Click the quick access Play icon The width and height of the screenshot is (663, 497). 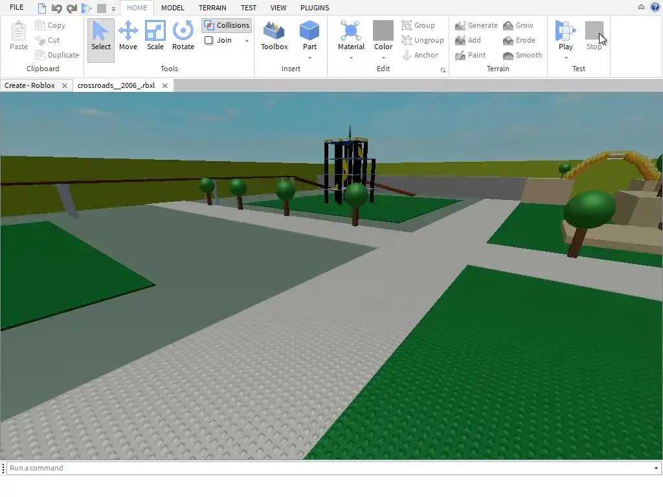coord(87,8)
